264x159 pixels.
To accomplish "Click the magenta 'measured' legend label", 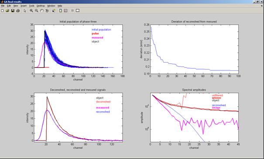I will (x=103, y=108).
